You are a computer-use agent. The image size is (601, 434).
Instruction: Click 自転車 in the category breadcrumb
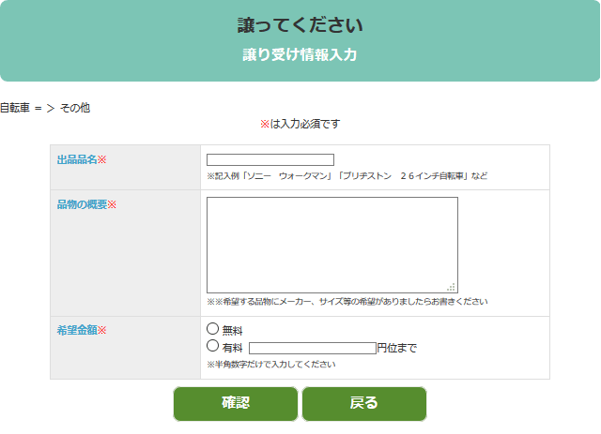click(14, 108)
